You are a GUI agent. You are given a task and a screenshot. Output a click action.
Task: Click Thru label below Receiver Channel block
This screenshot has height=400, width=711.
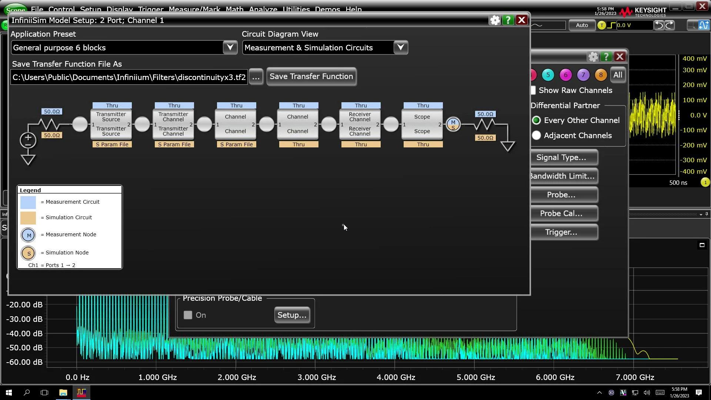point(361,144)
